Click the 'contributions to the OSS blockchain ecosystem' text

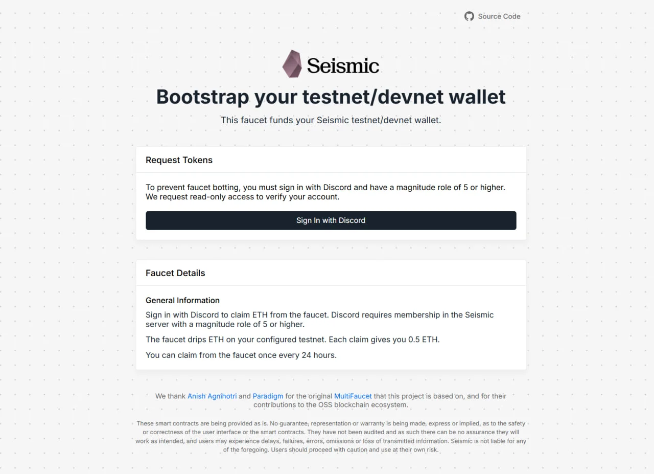click(331, 405)
